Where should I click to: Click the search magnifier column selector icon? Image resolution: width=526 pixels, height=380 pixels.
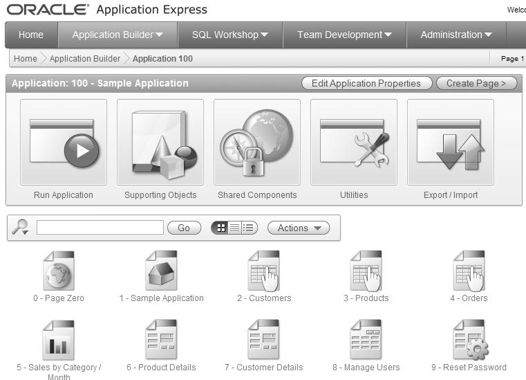coord(21,227)
